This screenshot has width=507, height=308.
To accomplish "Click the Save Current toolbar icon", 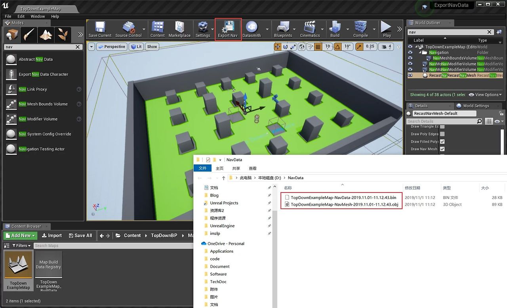I will click(100, 30).
